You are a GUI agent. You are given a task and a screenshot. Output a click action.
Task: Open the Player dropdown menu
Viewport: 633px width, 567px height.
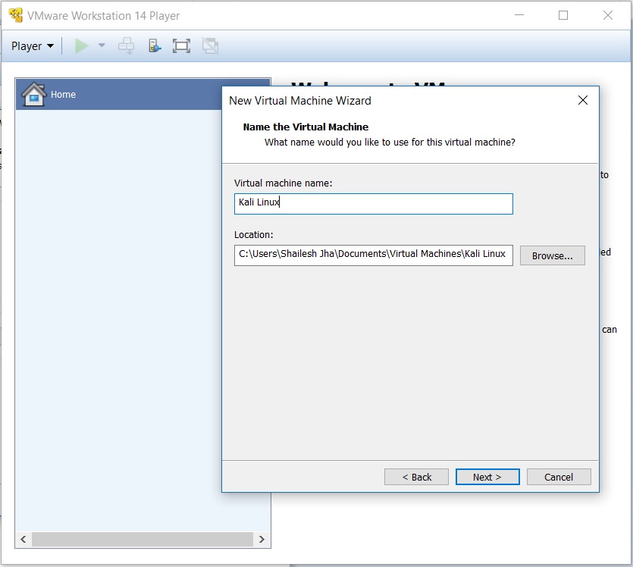(x=33, y=46)
